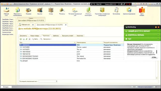Open Регламентированный учет section
This screenshot has height=91, width=161.
75,12
